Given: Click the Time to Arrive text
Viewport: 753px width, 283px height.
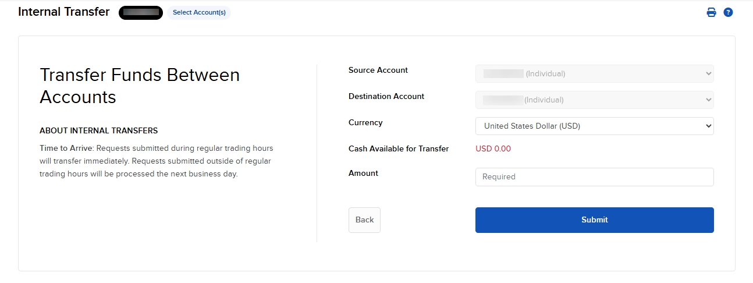Looking at the screenshot, I should (x=66, y=148).
